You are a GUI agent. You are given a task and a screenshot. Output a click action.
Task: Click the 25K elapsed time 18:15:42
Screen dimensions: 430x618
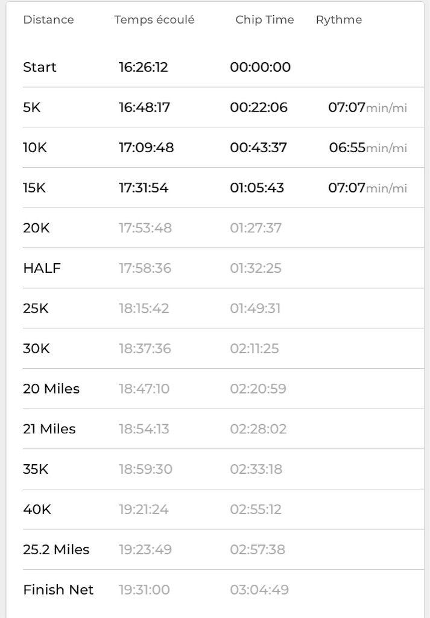coord(144,308)
